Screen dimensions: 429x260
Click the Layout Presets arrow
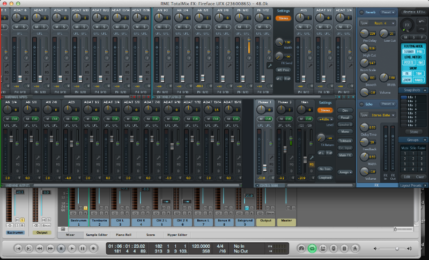(425, 185)
